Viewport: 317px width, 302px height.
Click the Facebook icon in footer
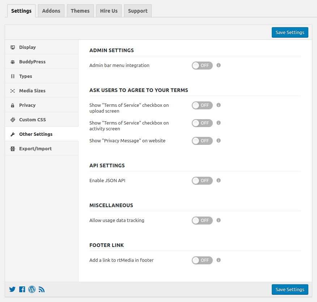point(22,289)
